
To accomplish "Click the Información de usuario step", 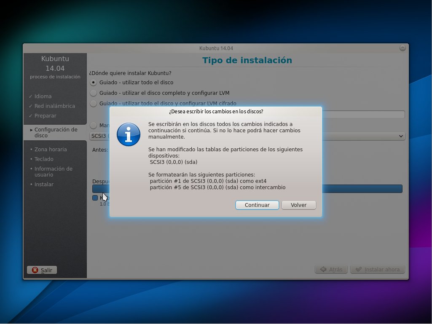I will [53, 171].
